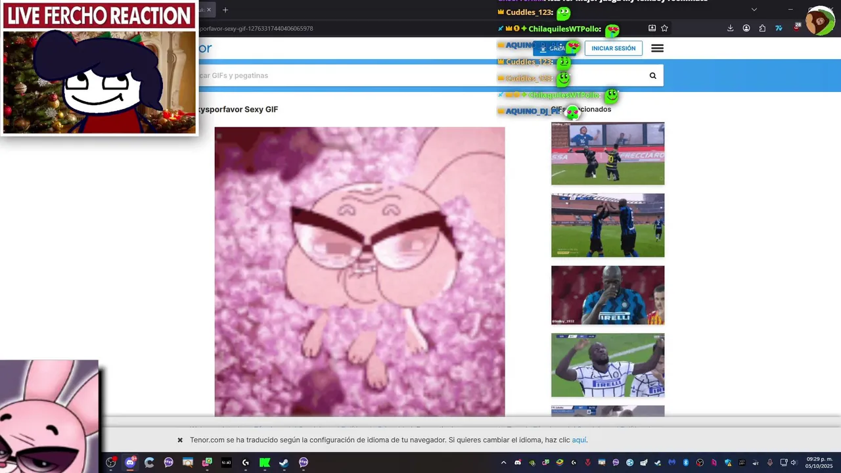Click the first Cuddles_123 chat username

(x=528, y=12)
